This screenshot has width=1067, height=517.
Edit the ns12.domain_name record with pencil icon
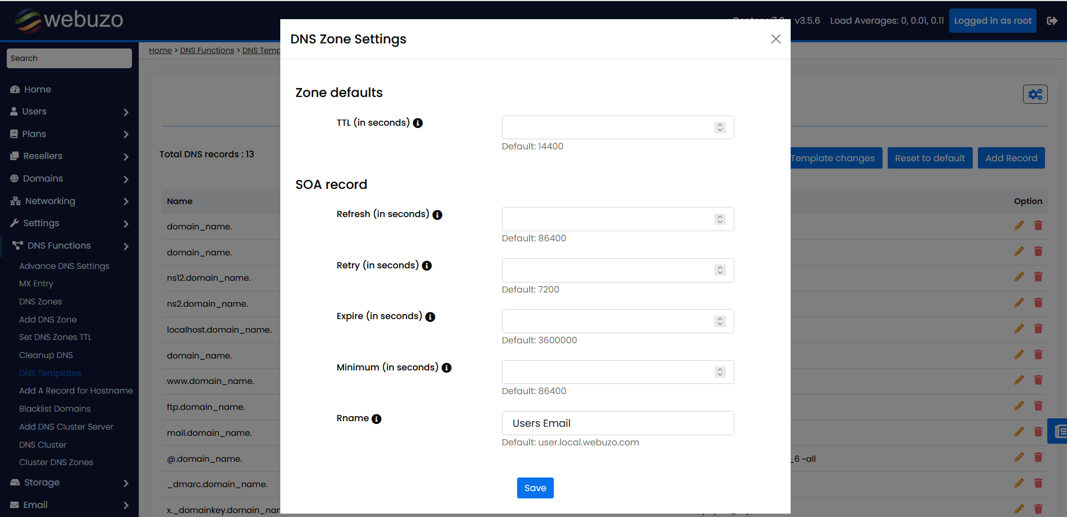pos(1019,277)
